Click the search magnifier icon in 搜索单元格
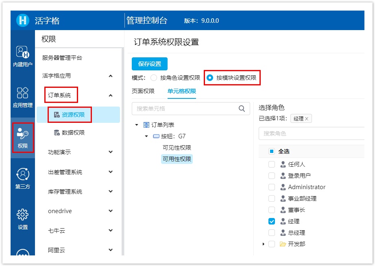Screen dimensions: 375x266 coord(242,109)
